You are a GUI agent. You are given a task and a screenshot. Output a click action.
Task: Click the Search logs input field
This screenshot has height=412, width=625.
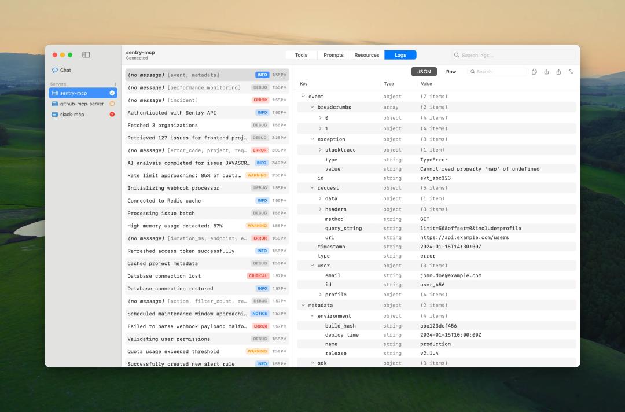(515, 55)
